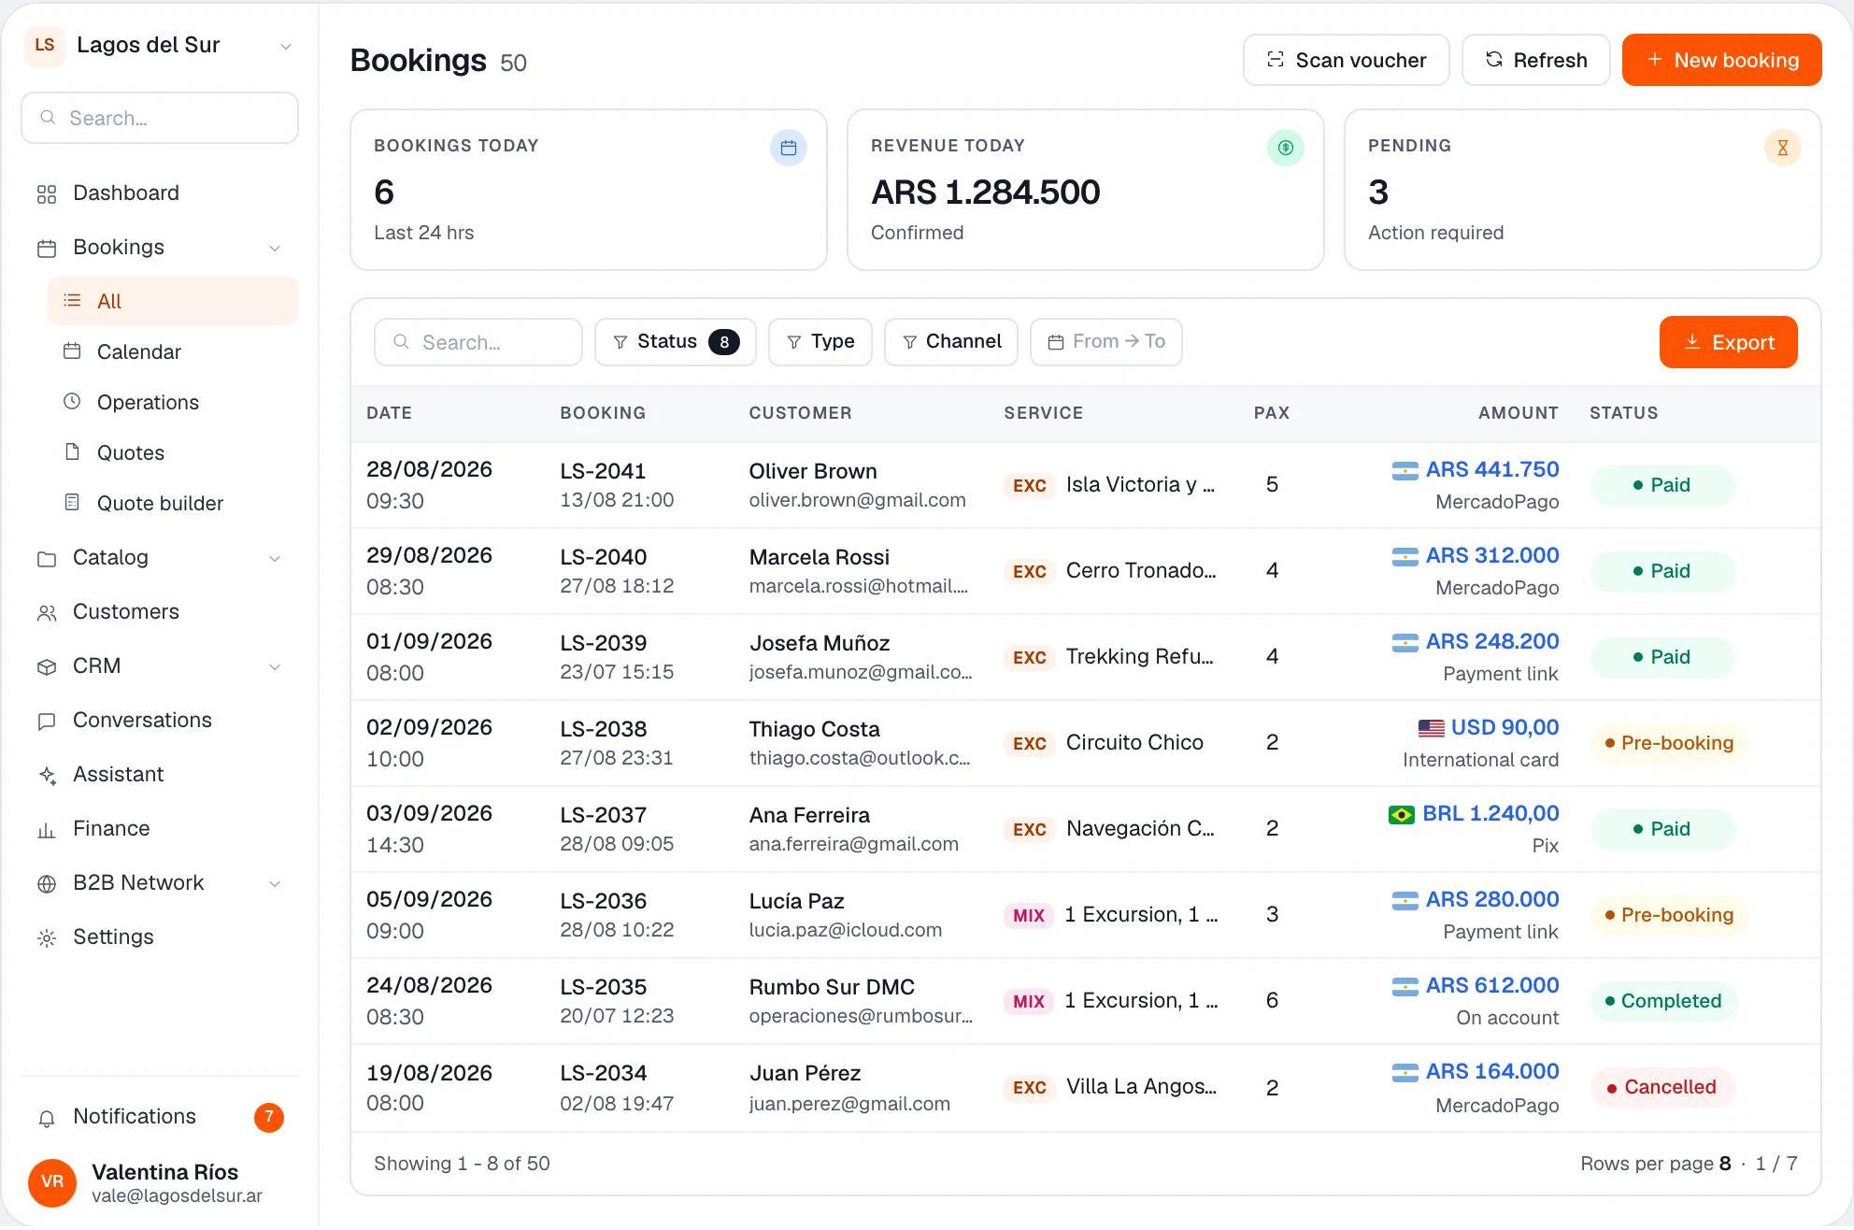
Task: Click the B2B Network globe icon
Action: 47,883
